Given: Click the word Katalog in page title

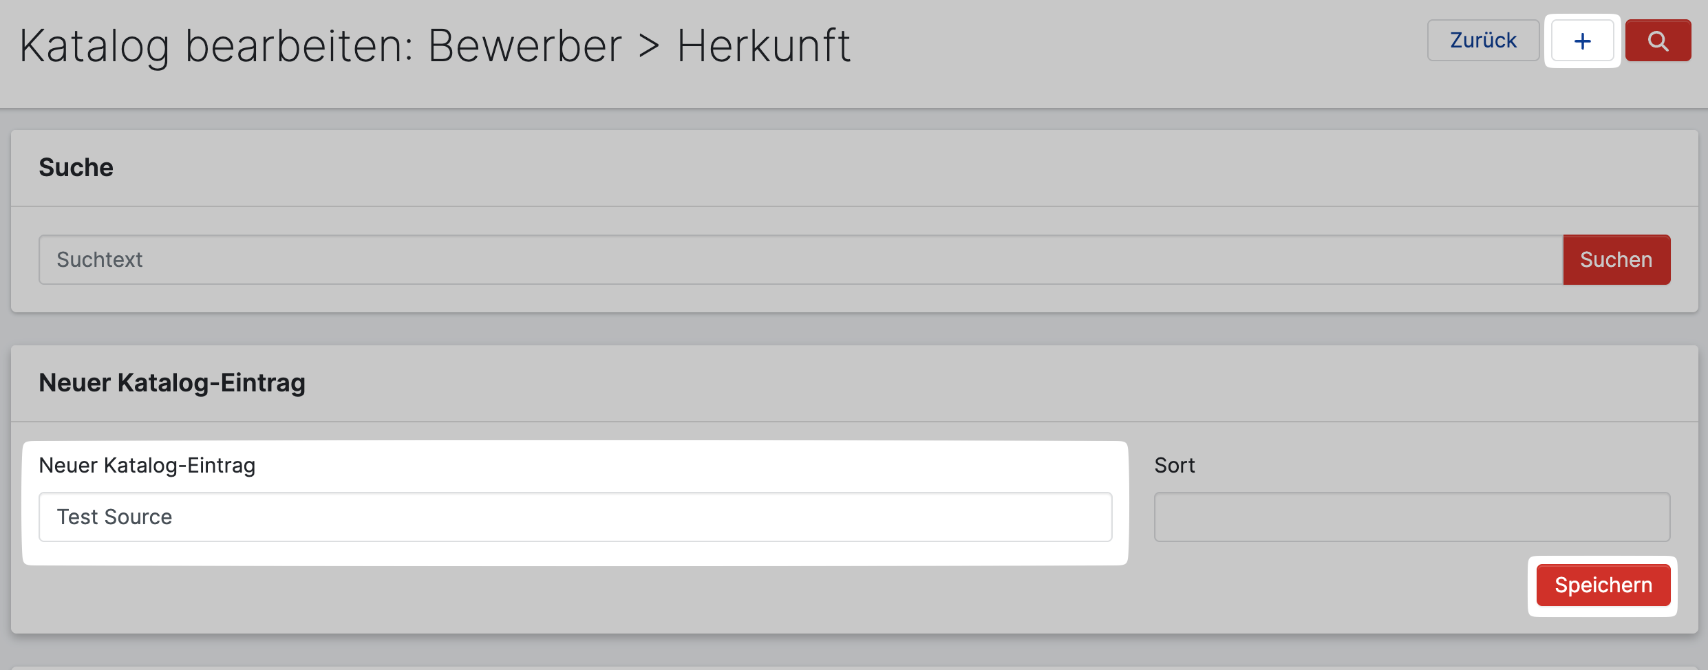Looking at the screenshot, I should pyautogui.click(x=94, y=47).
